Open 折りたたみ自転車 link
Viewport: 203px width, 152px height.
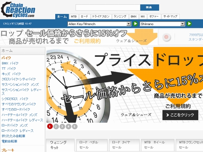pyautogui.click(x=13, y=136)
